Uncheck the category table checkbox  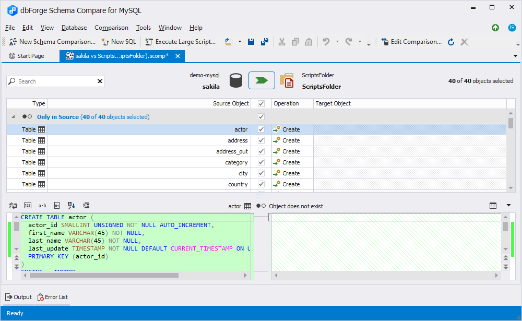(262, 162)
